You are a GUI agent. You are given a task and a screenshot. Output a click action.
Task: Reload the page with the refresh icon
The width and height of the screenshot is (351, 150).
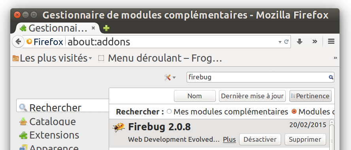[x=286, y=41]
